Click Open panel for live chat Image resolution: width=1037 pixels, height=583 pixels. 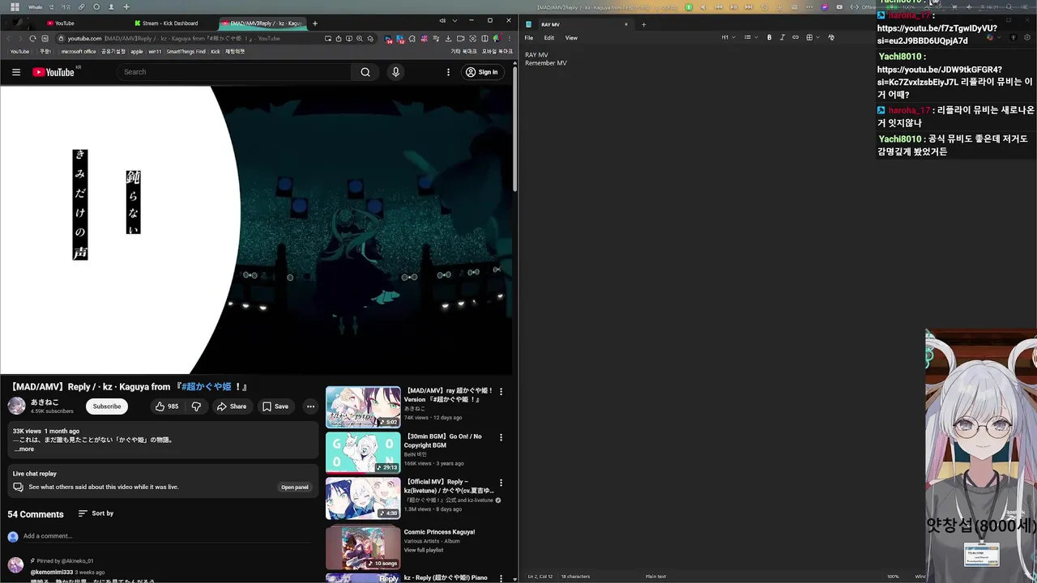295,487
